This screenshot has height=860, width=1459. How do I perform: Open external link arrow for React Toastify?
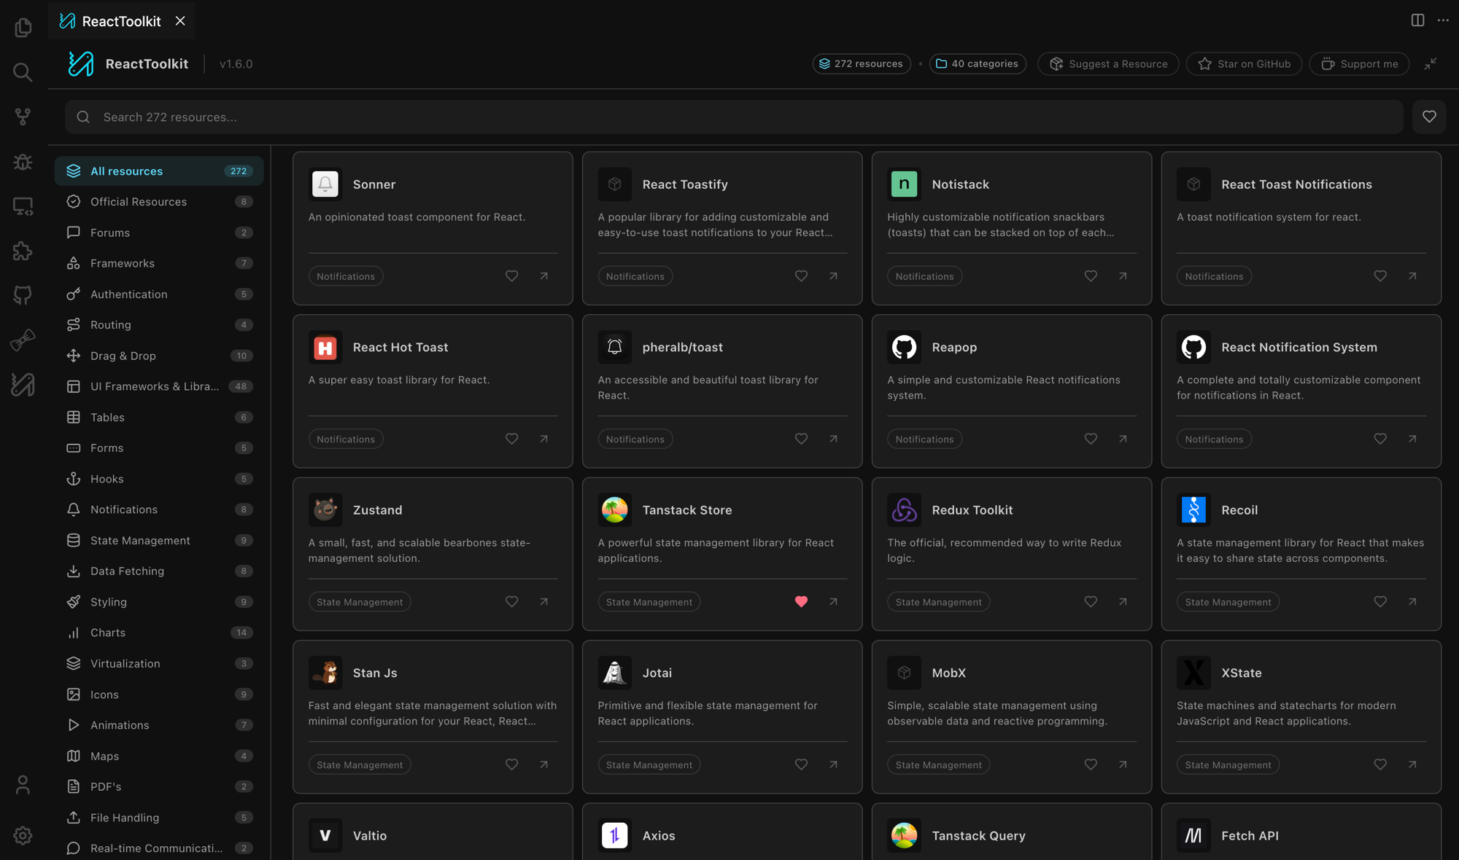(x=833, y=276)
